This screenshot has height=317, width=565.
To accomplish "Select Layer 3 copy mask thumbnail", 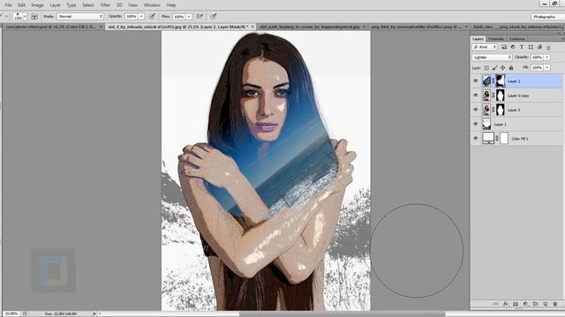I will click(501, 96).
